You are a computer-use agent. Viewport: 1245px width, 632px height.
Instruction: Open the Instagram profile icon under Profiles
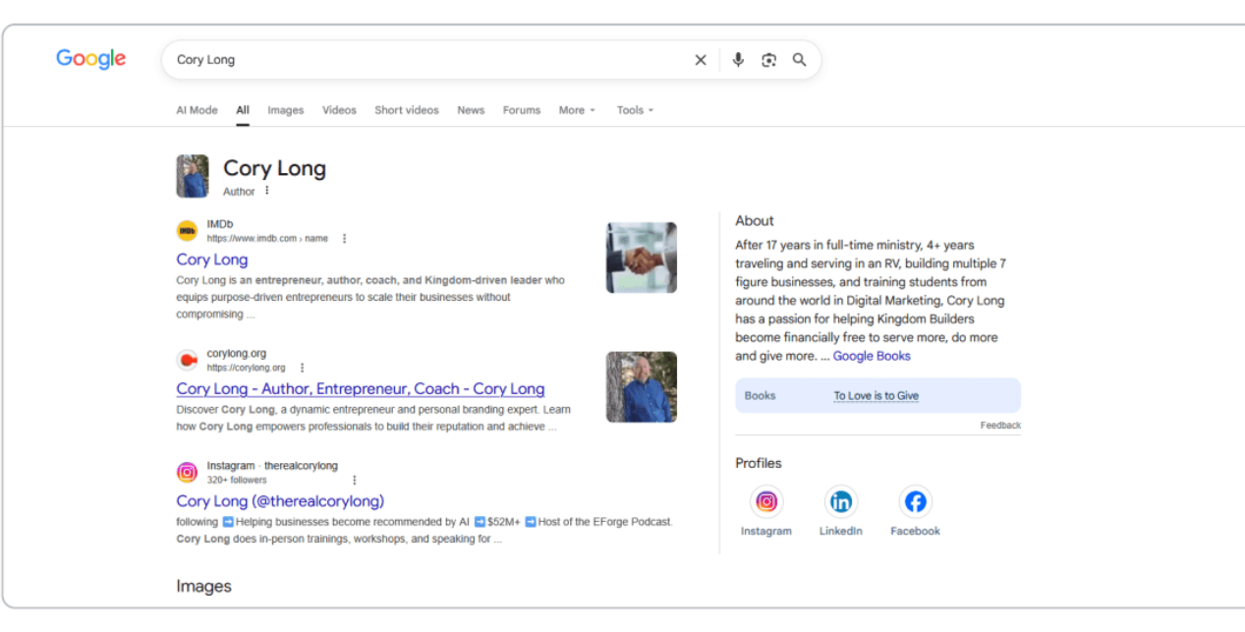pos(766,502)
